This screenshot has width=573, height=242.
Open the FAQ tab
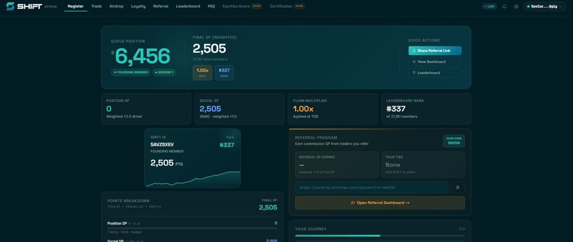point(212,6)
